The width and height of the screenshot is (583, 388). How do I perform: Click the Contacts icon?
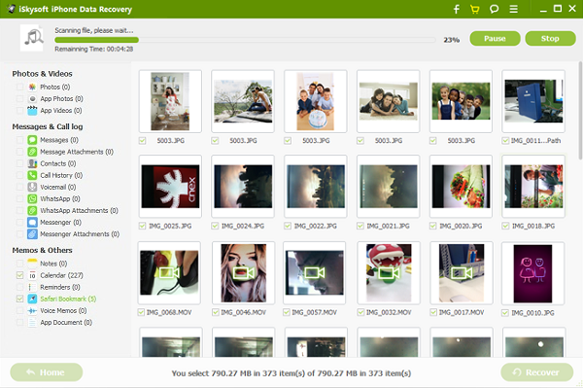[x=32, y=163]
